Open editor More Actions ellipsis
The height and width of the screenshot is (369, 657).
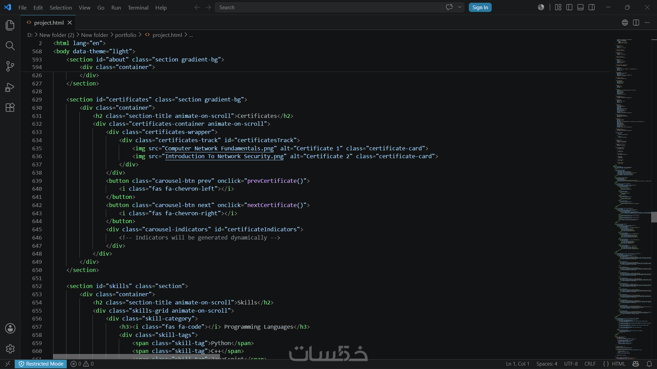647,23
